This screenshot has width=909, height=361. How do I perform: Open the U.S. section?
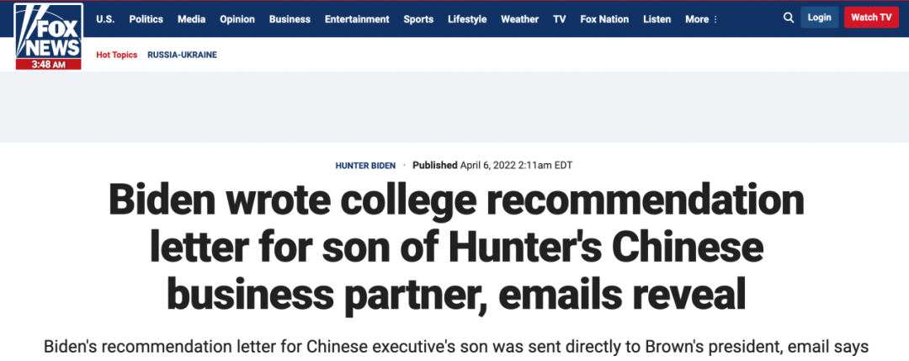pyautogui.click(x=105, y=19)
